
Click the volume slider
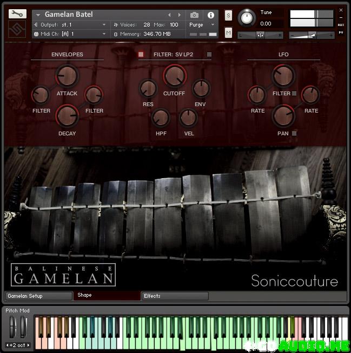312,35
